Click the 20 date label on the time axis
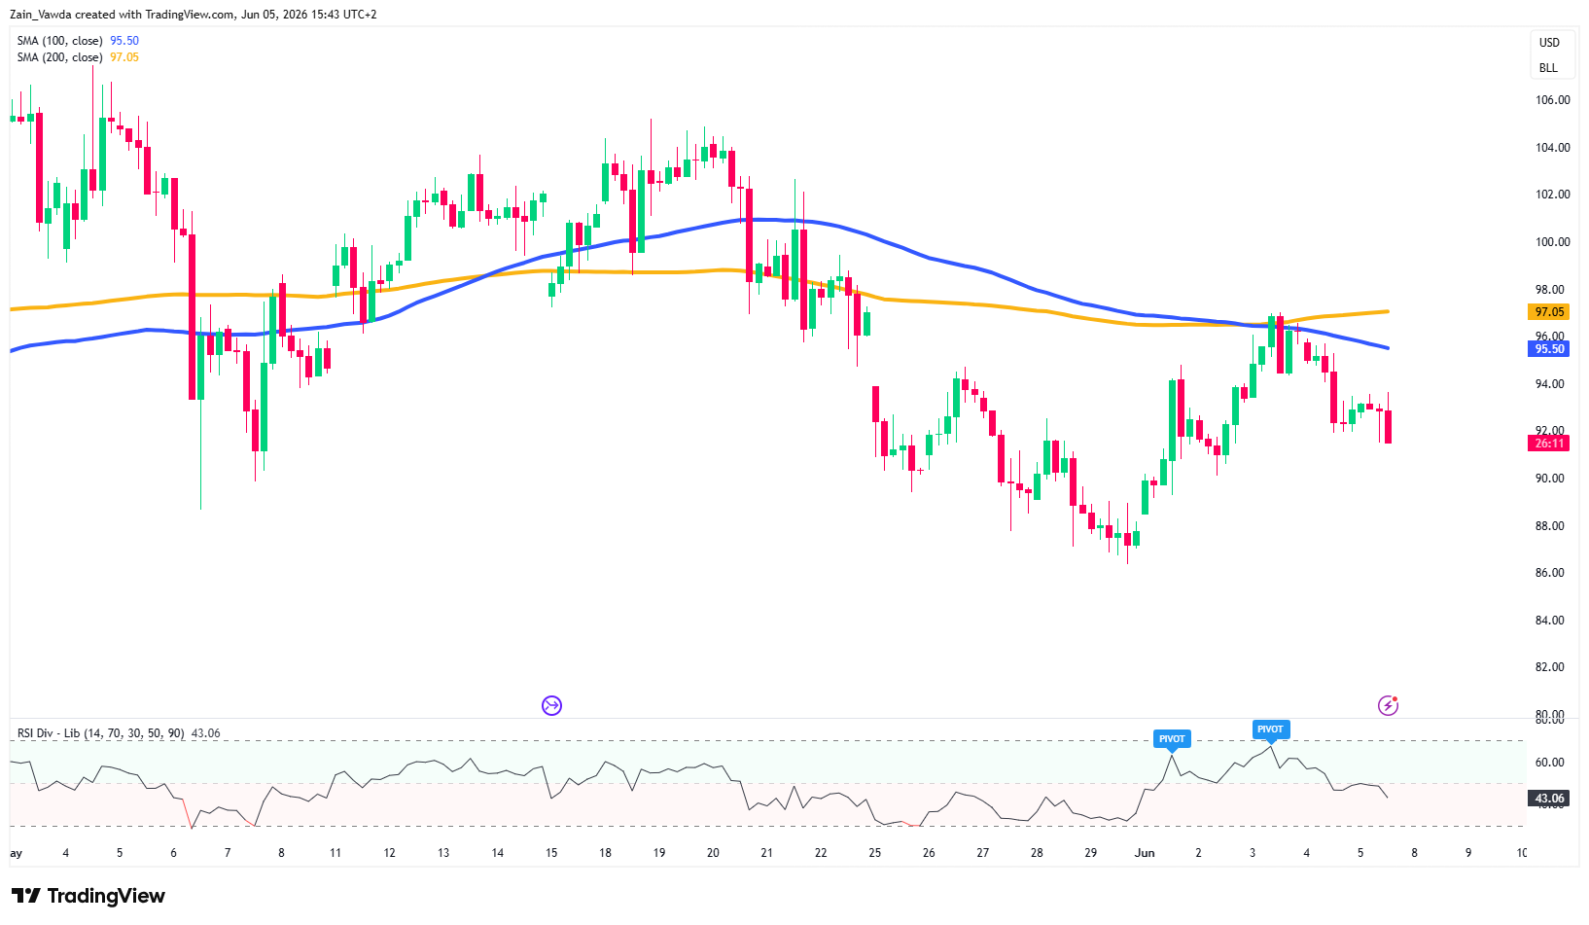 [x=713, y=853]
